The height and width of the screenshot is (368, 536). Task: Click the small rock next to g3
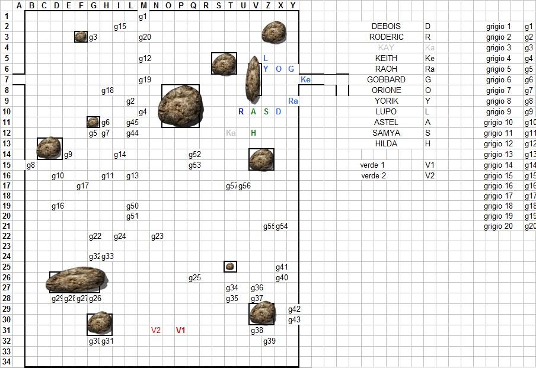point(81,36)
